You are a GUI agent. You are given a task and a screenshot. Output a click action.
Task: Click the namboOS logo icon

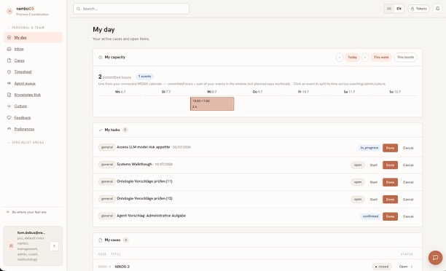click(x=9, y=12)
